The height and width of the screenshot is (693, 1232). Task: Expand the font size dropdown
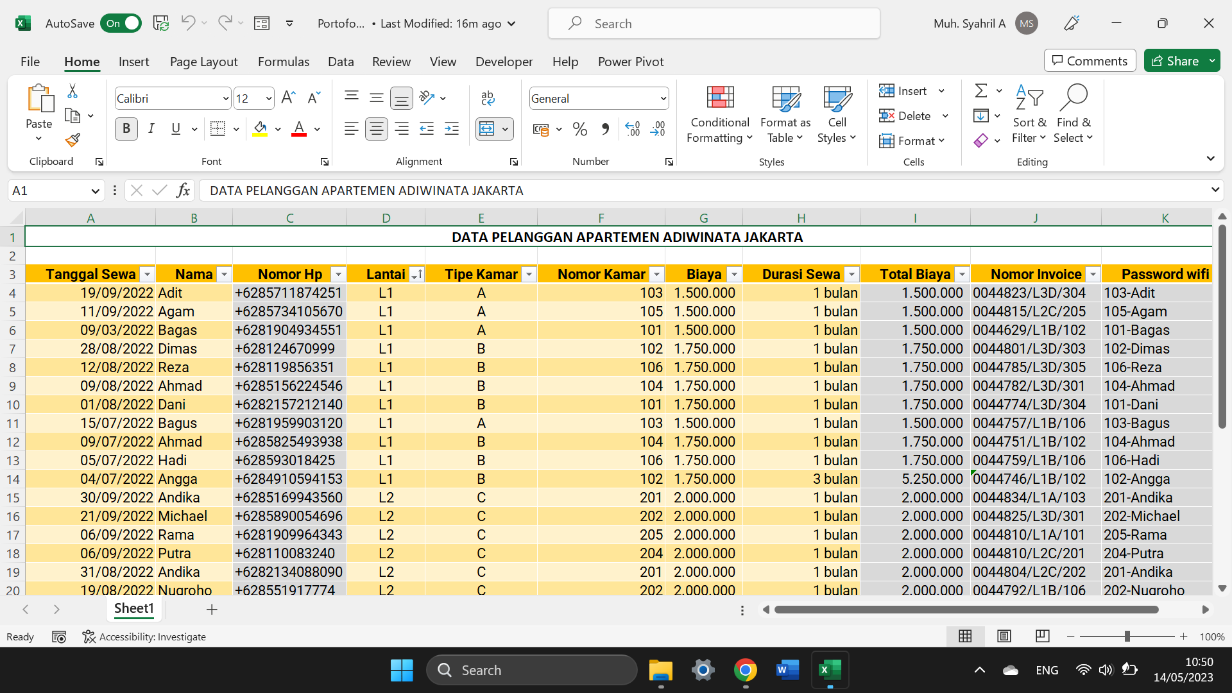pyautogui.click(x=268, y=99)
